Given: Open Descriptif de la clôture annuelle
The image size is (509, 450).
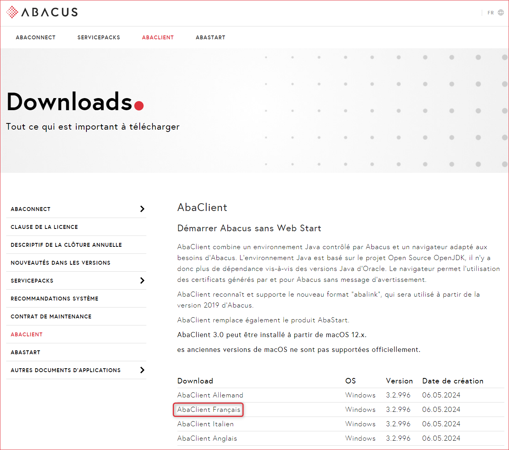Looking at the screenshot, I should click(x=66, y=245).
